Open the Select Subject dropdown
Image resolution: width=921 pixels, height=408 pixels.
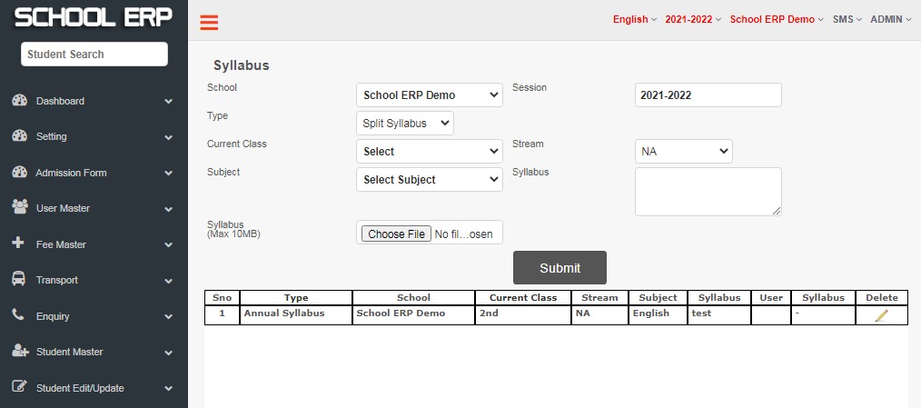point(430,179)
